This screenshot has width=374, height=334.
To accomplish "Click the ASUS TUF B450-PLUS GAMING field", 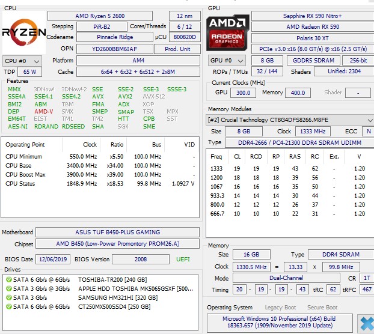I will (118, 232).
